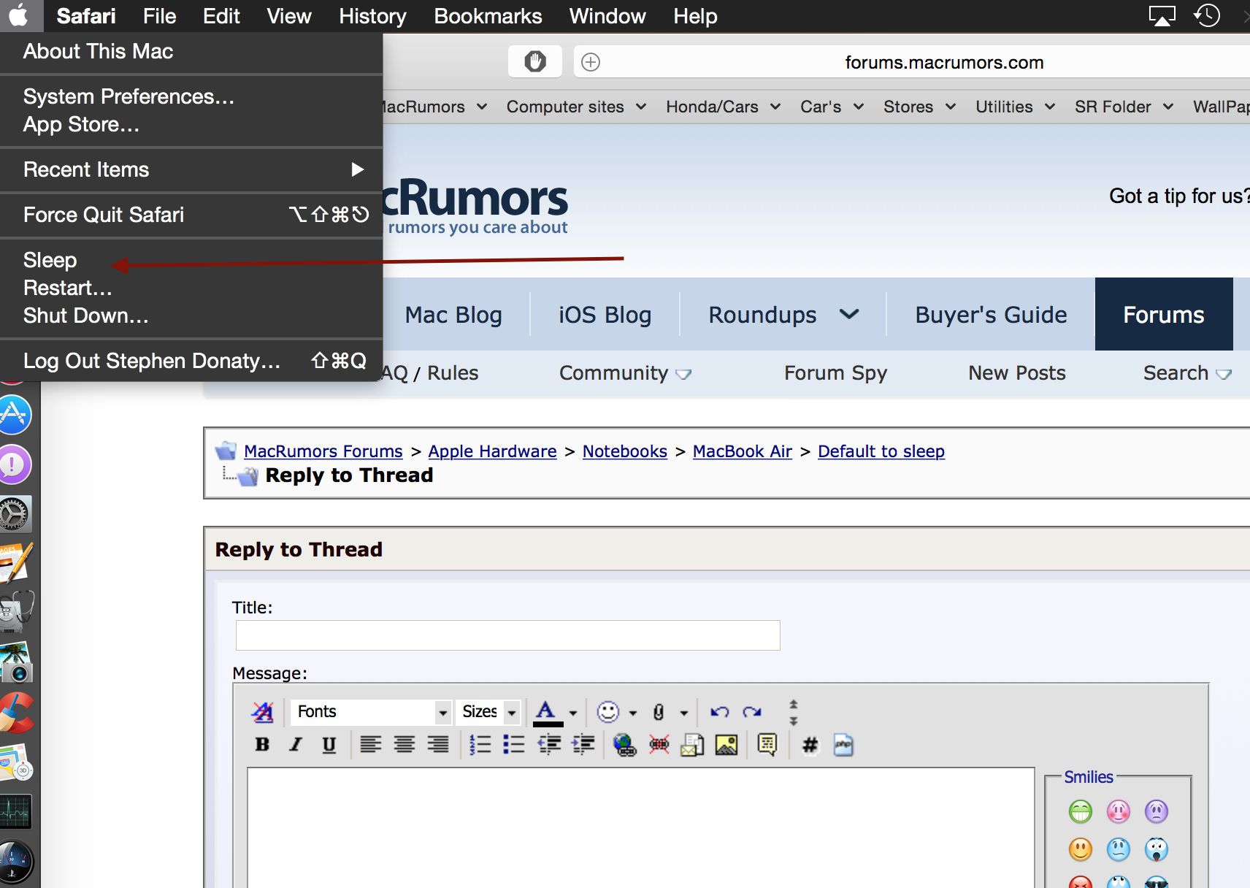Select Sleep from the Apple menu
1250x888 pixels.
coord(191,260)
